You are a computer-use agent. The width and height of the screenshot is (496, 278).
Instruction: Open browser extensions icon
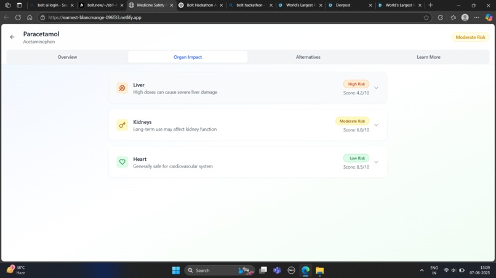[441, 18]
